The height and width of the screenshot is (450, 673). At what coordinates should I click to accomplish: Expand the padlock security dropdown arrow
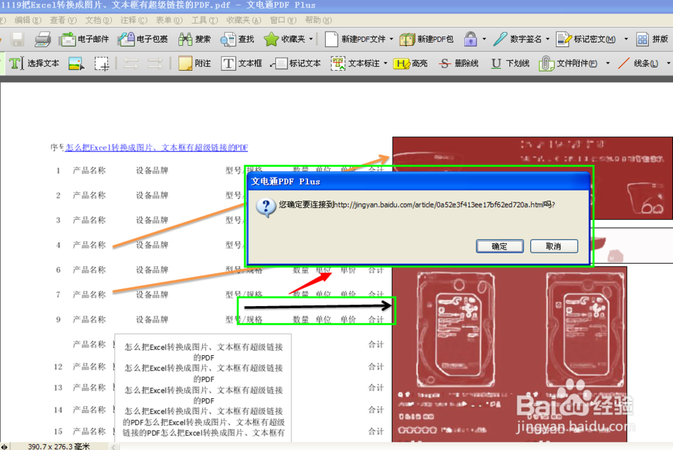(x=484, y=39)
